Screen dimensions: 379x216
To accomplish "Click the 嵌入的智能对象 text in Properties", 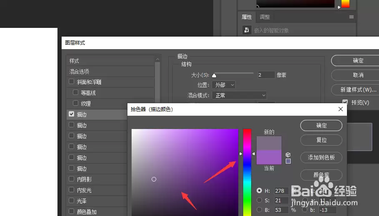I will pos(272,30).
